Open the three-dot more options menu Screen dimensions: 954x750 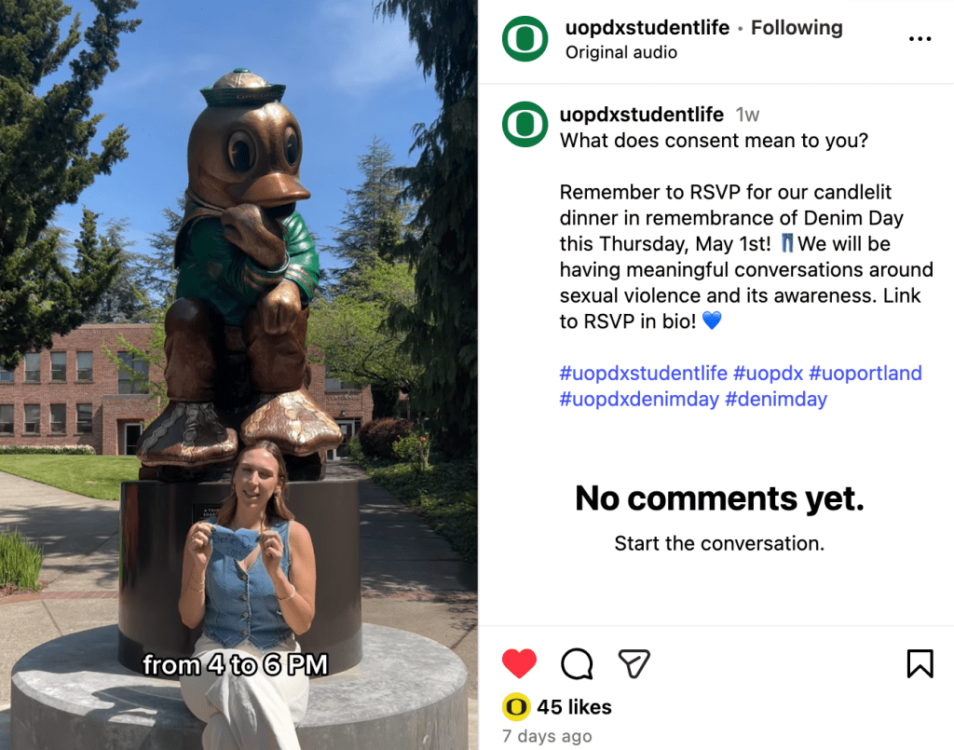[920, 39]
